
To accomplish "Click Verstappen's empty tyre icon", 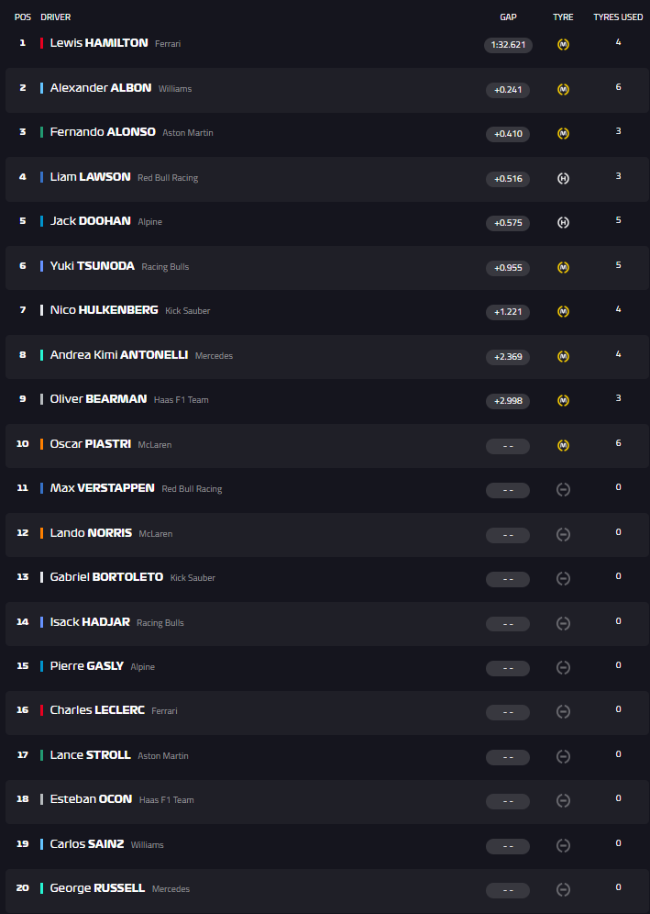I will [563, 490].
